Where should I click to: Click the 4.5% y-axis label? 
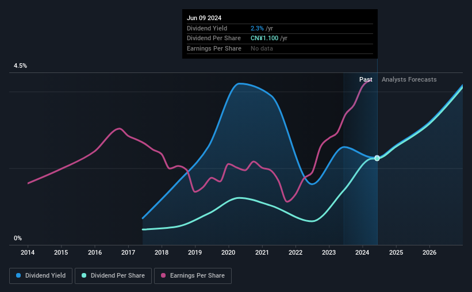pos(21,66)
